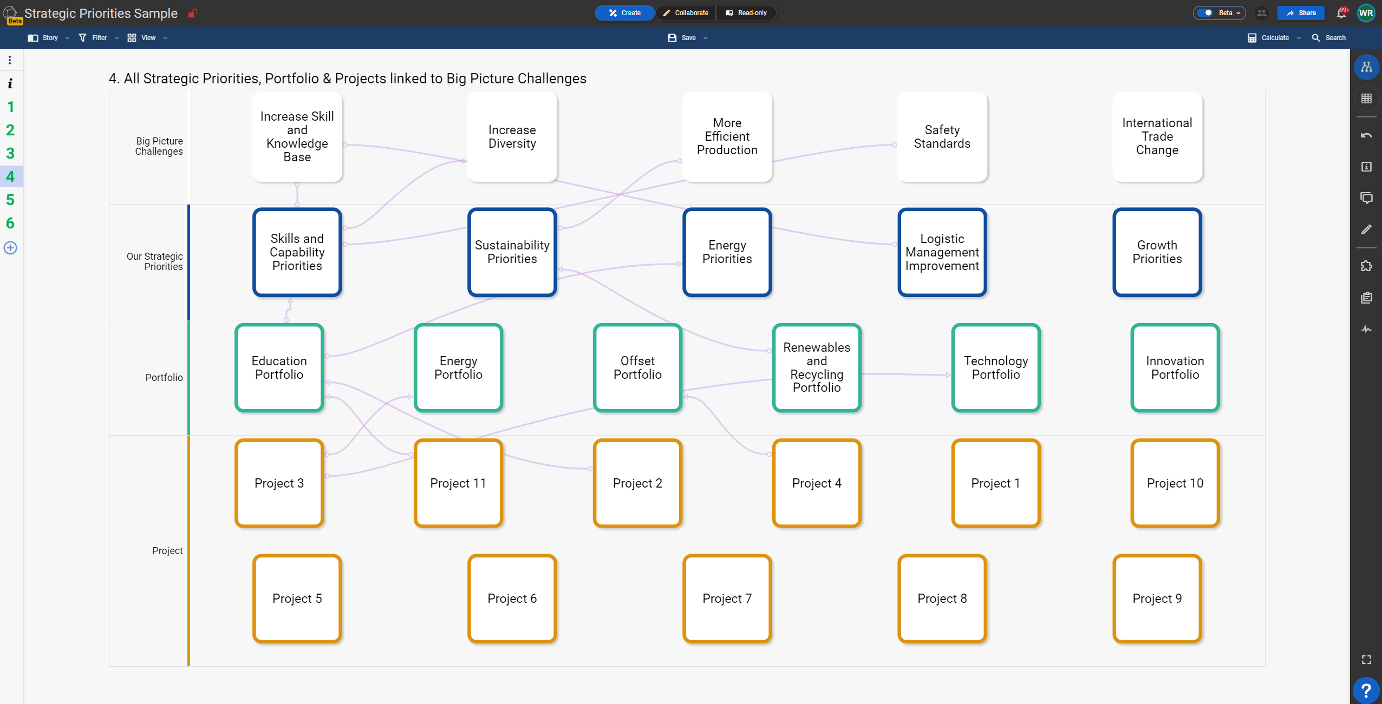Image resolution: width=1382 pixels, height=704 pixels.
Task: Open the comments panel icon
Action: (1366, 198)
